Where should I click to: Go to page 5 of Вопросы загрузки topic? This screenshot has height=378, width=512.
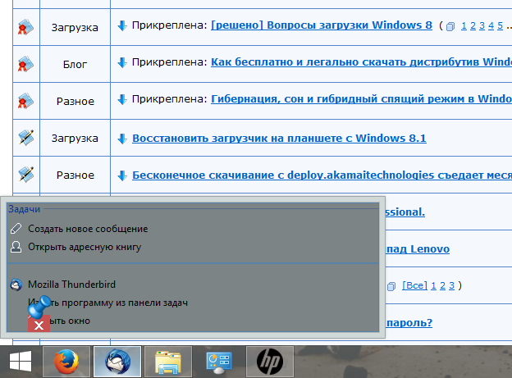click(500, 25)
